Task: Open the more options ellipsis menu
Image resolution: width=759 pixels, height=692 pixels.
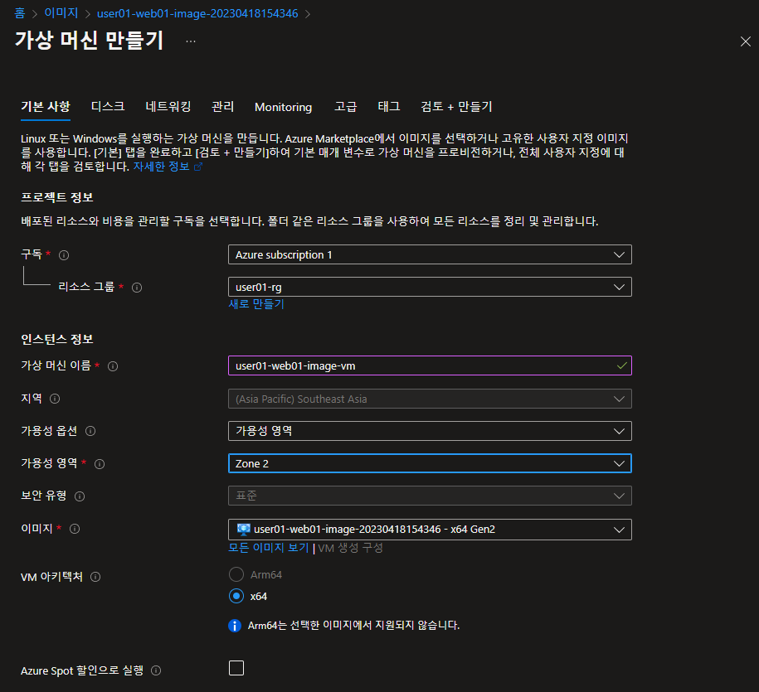Action: click(x=191, y=41)
